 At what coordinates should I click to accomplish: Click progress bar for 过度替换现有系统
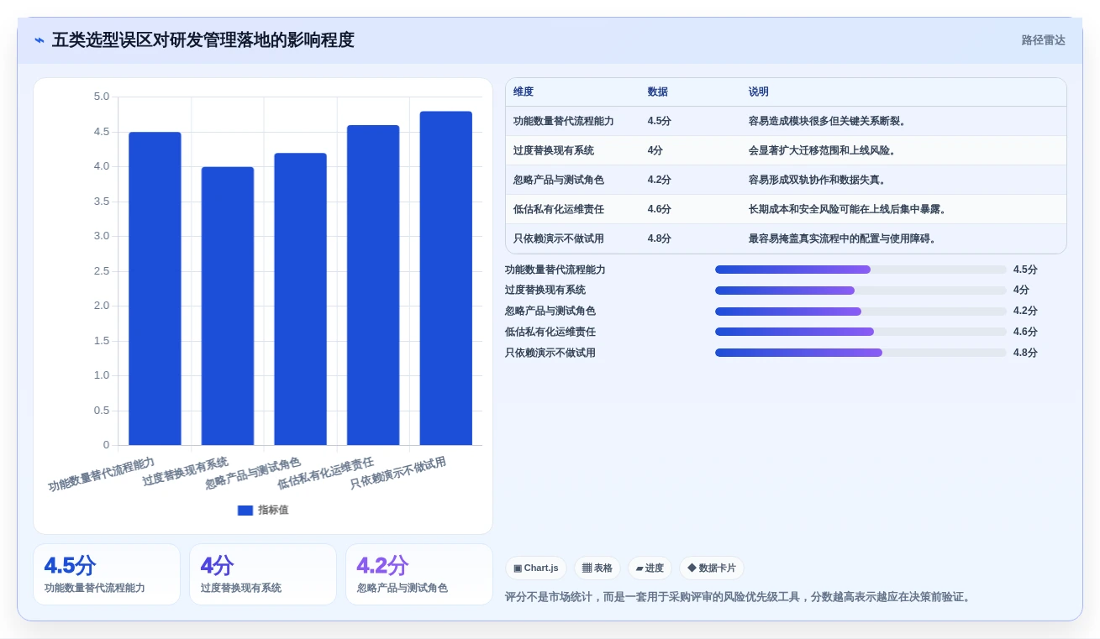click(x=861, y=291)
